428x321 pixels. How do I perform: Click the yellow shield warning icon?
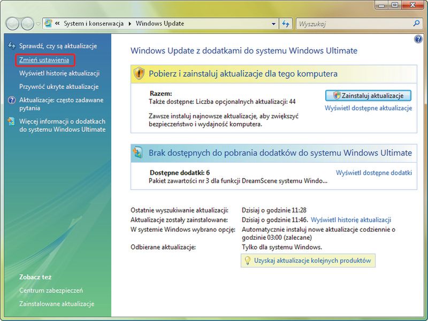pyautogui.click(x=139, y=73)
